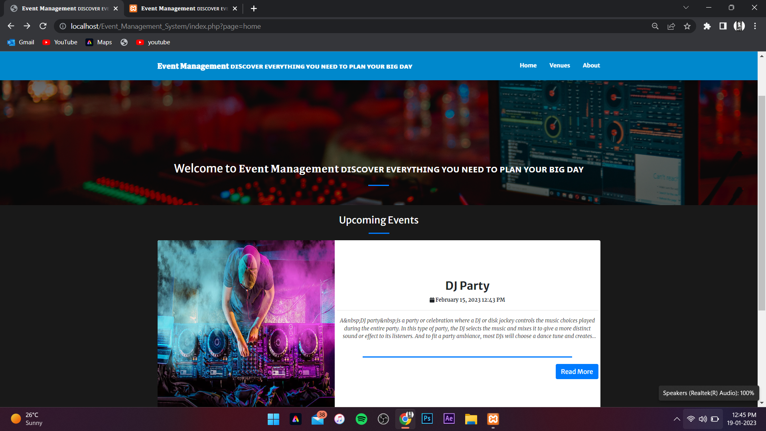
Task: Navigate to Home in navbar
Action: click(528, 65)
